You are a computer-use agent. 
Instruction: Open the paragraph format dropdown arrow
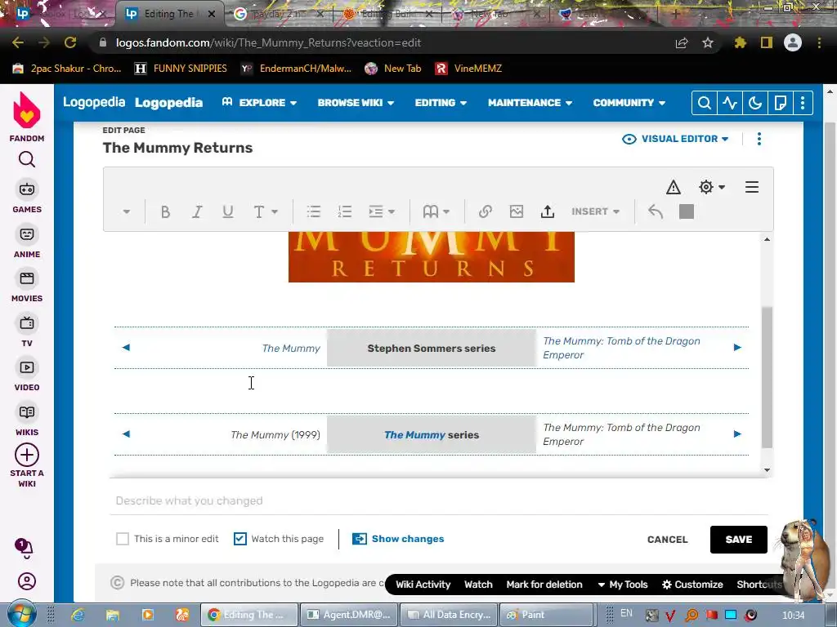tap(127, 211)
